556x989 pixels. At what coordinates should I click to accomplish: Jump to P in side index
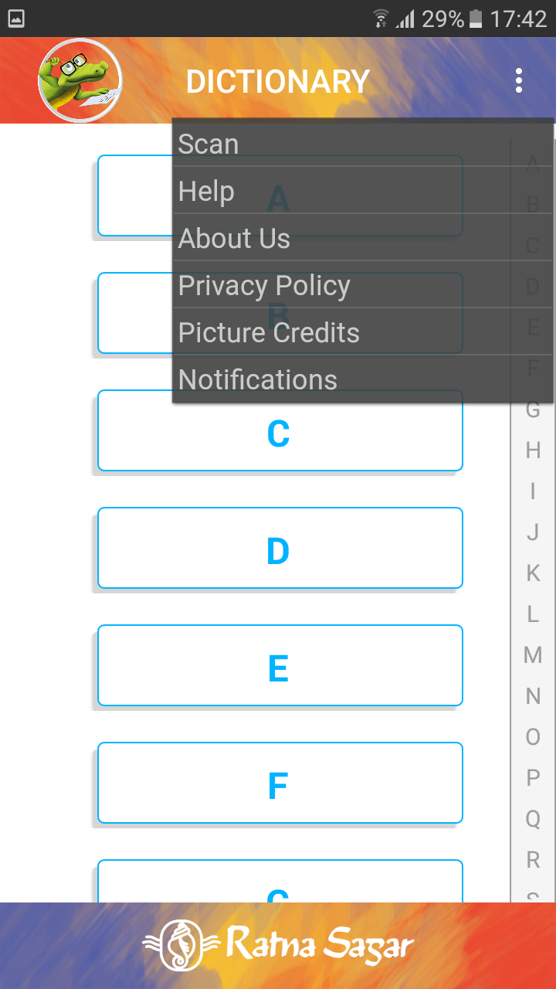[x=533, y=778]
